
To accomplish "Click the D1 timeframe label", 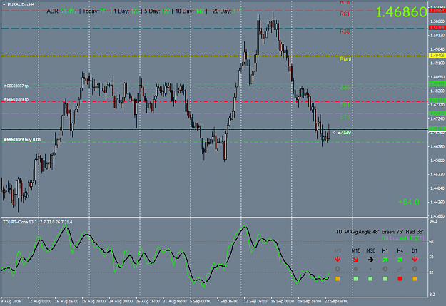I will click(x=415, y=250).
